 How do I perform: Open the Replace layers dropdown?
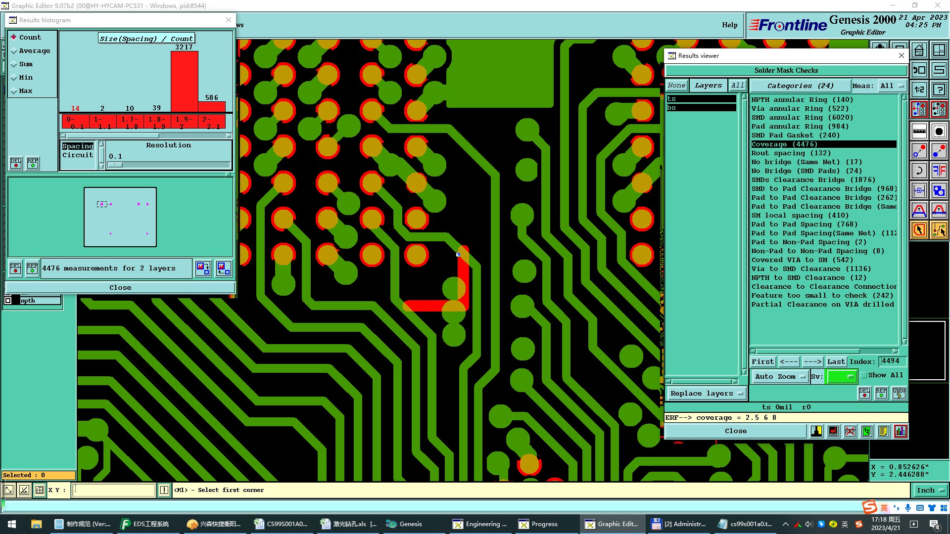pos(707,394)
